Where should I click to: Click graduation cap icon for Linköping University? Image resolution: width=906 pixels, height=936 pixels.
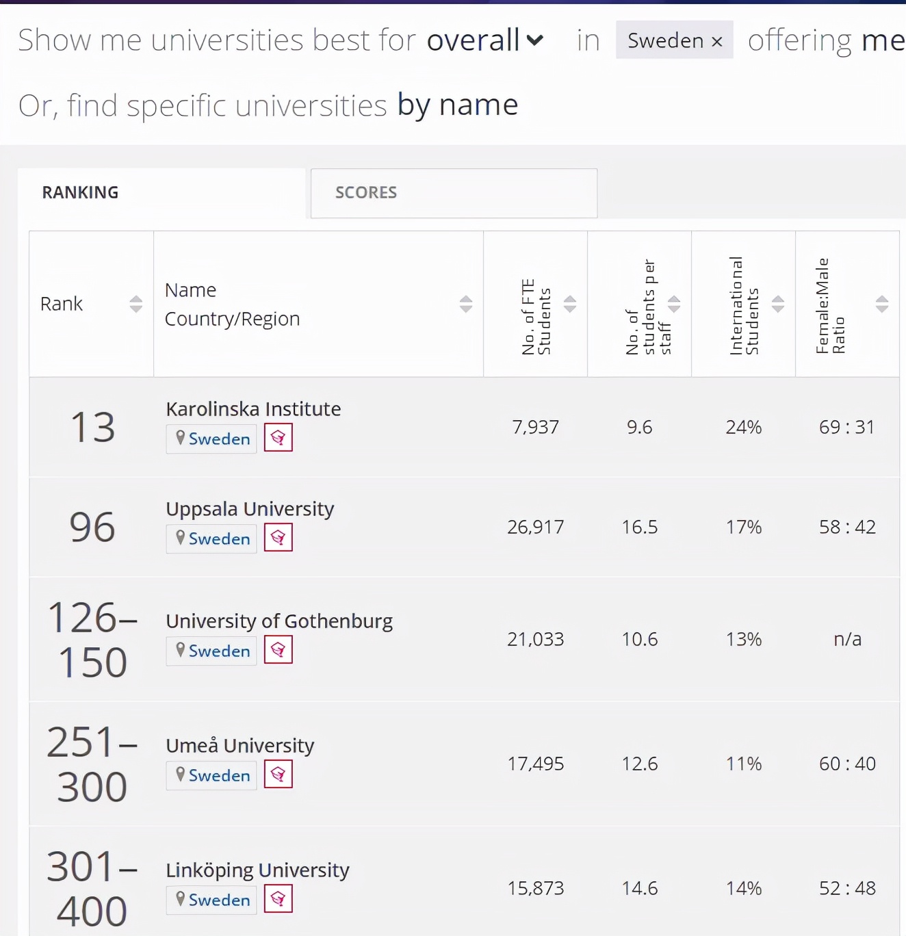point(278,899)
